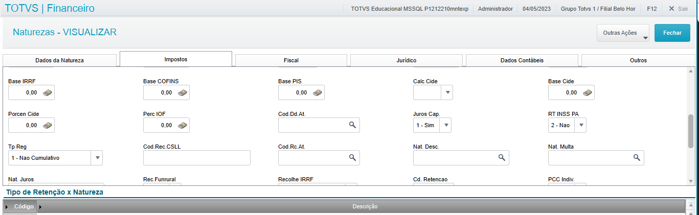Click the TOTVS | Financeiro title
Screen dimensions: 699x215
(50, 8)
